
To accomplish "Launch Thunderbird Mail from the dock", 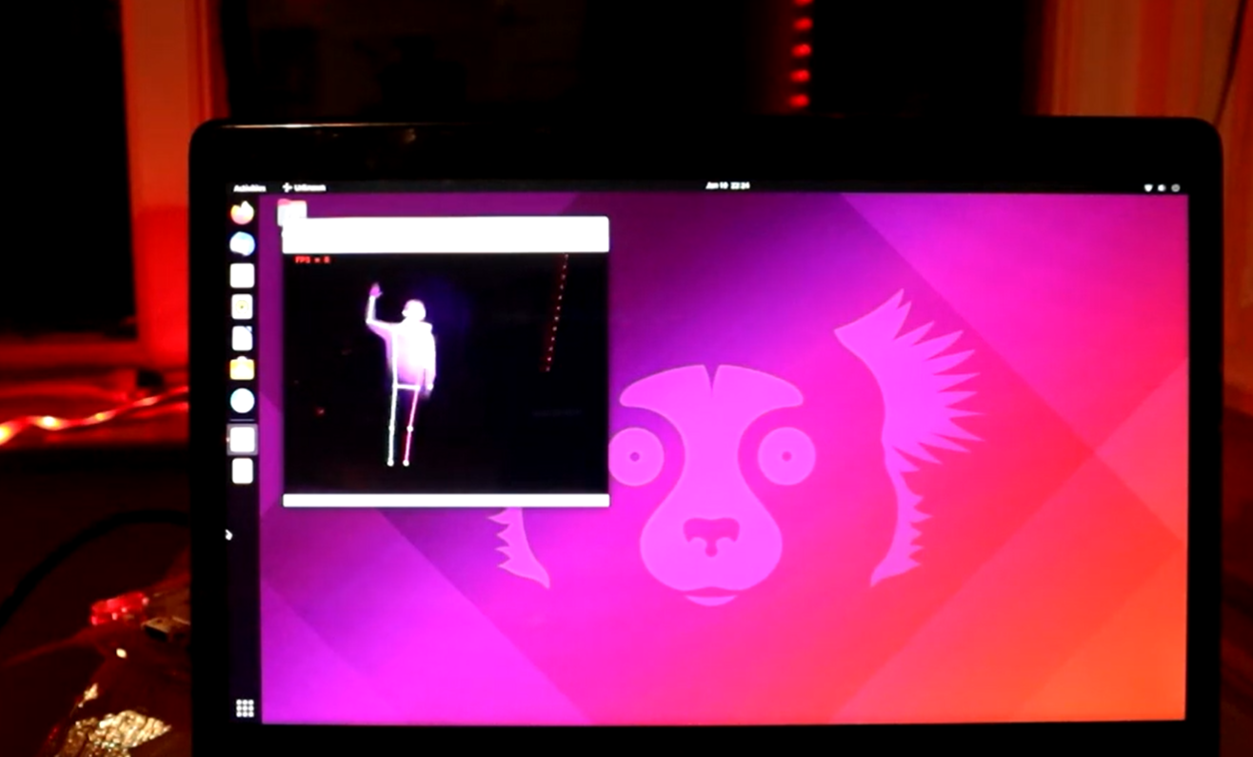I will (x=243, y=244).
